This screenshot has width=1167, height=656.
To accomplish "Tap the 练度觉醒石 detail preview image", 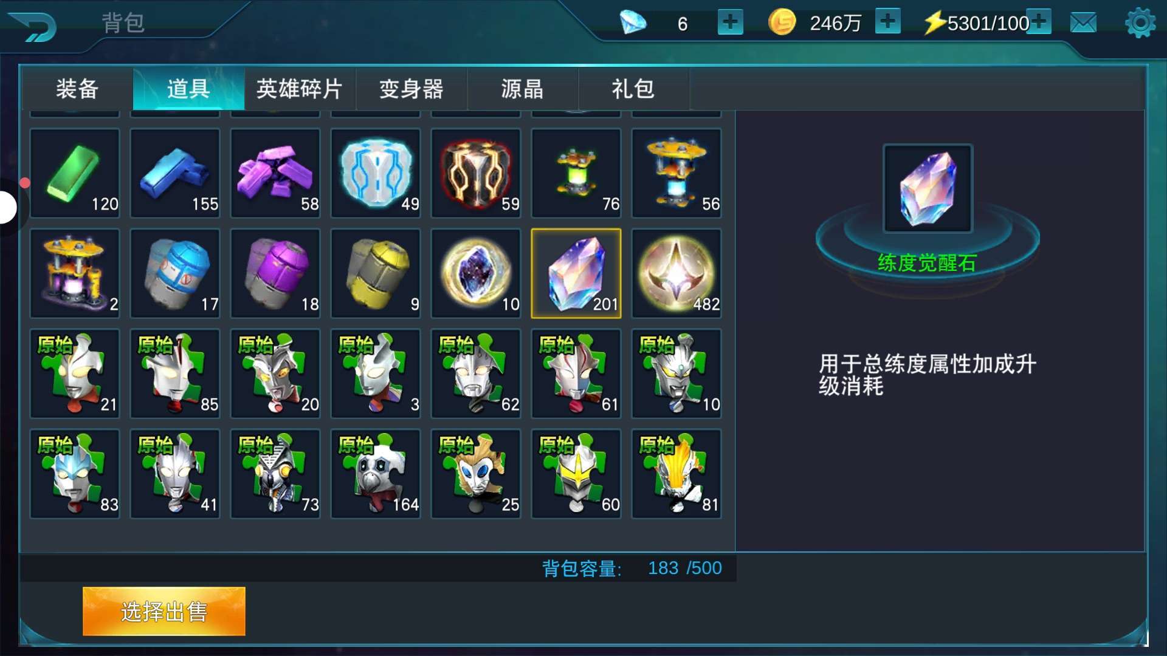I will coord(928,188).
